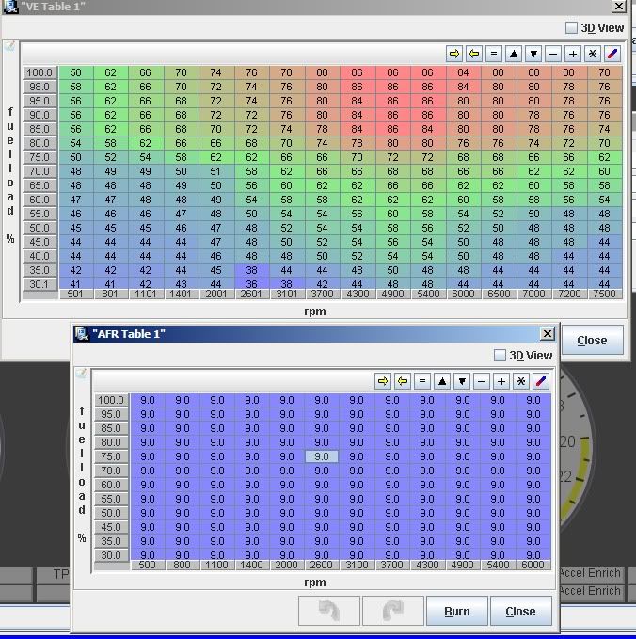The height and width of the screenshot is (639, 636).
Task: Click the notepad icon beside AFR Table grid
Action: click(x=81, y=374)
